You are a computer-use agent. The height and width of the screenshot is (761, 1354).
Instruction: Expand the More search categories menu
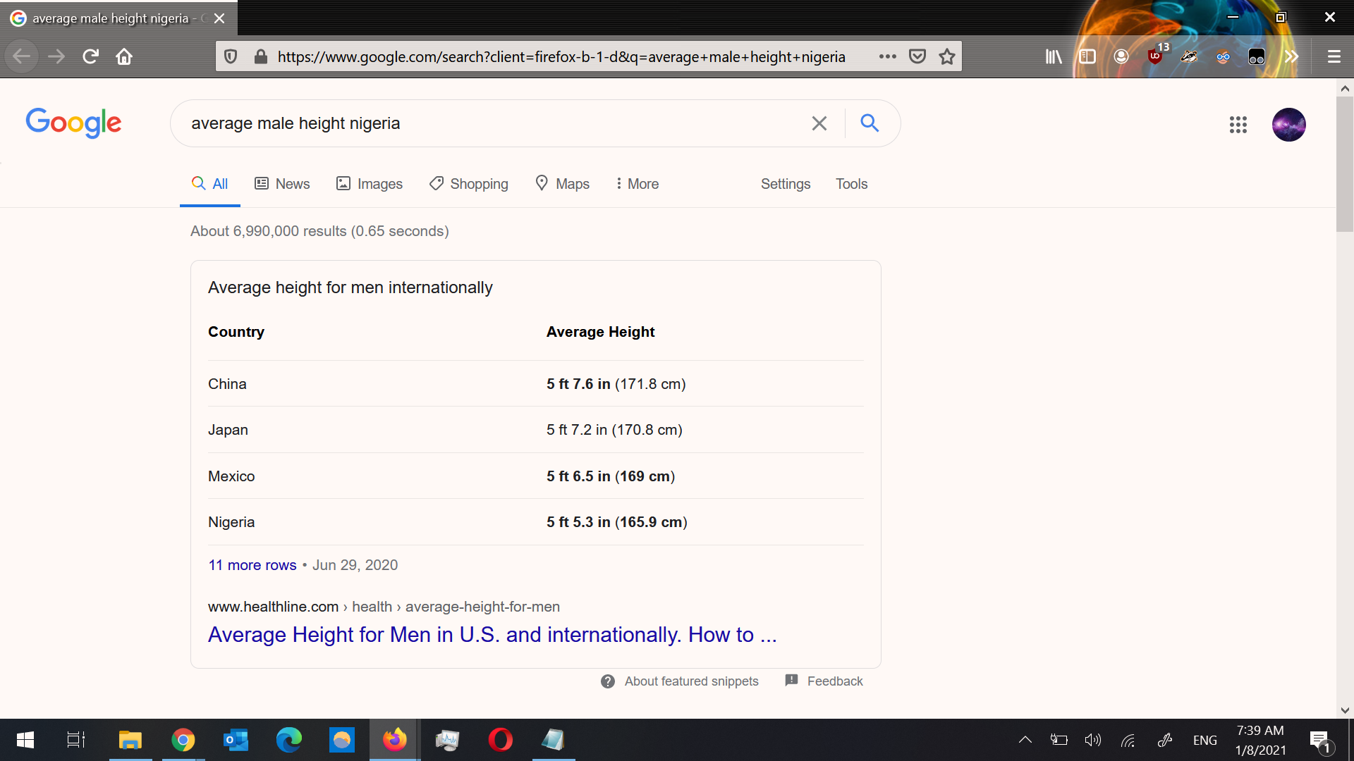point(637,184)
